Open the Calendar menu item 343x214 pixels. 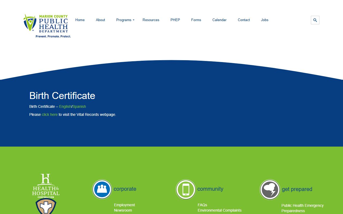point(219,20)
